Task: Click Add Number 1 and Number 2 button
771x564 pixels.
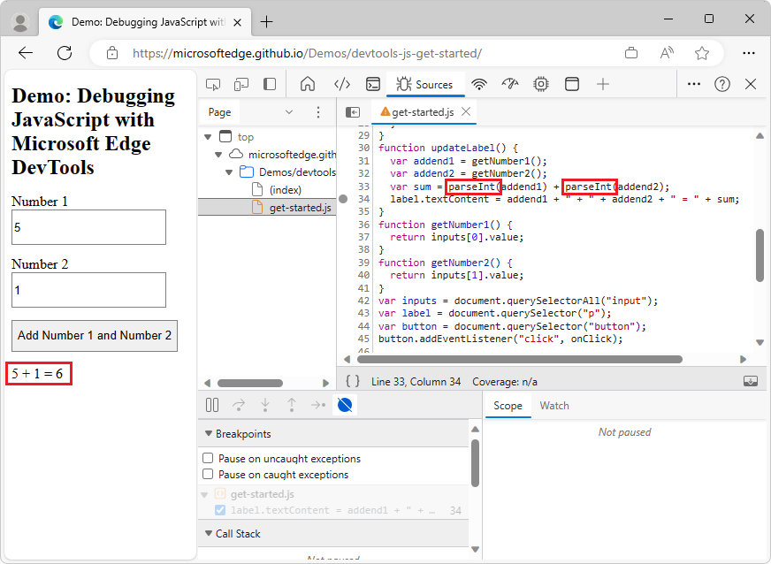Action: point(95,335)
